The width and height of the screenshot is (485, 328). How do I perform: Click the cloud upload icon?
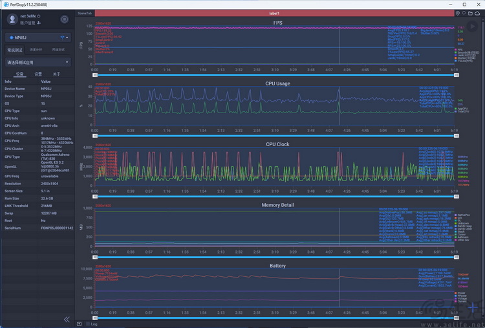click(479, 13)
